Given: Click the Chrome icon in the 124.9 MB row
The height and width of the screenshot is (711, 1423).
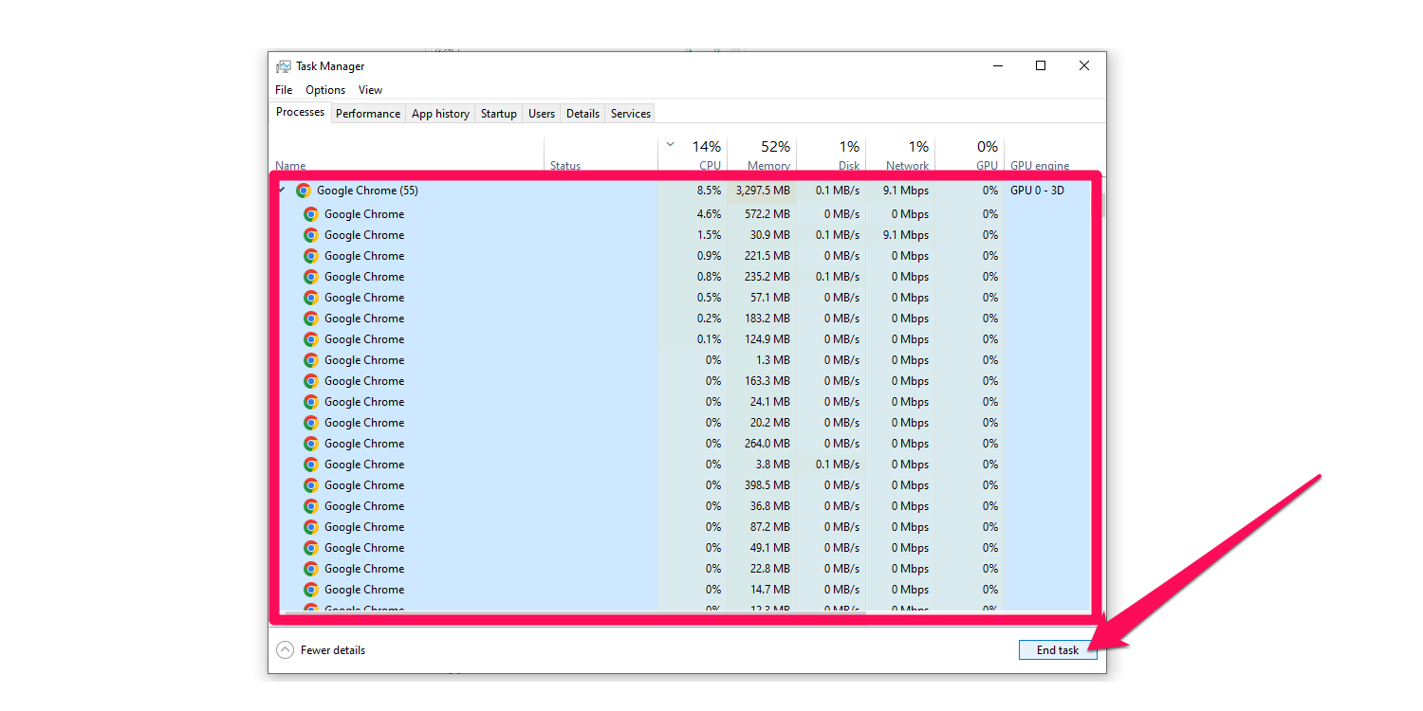Looking at the screenshot, I should tap(311, 339).
